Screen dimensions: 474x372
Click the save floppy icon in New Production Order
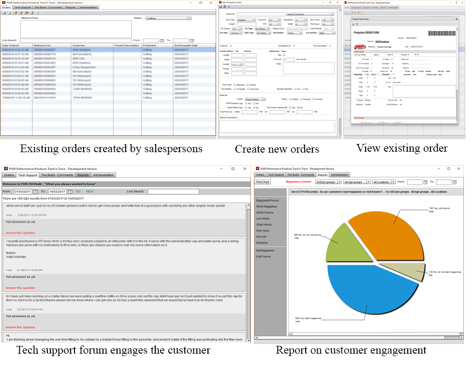pos(221,7)
